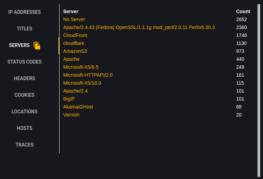Select the Microsoft-IIS/8.5 entry
This screenshot has height=179, width=263.
pyautogui.click(x=81, y=67)
